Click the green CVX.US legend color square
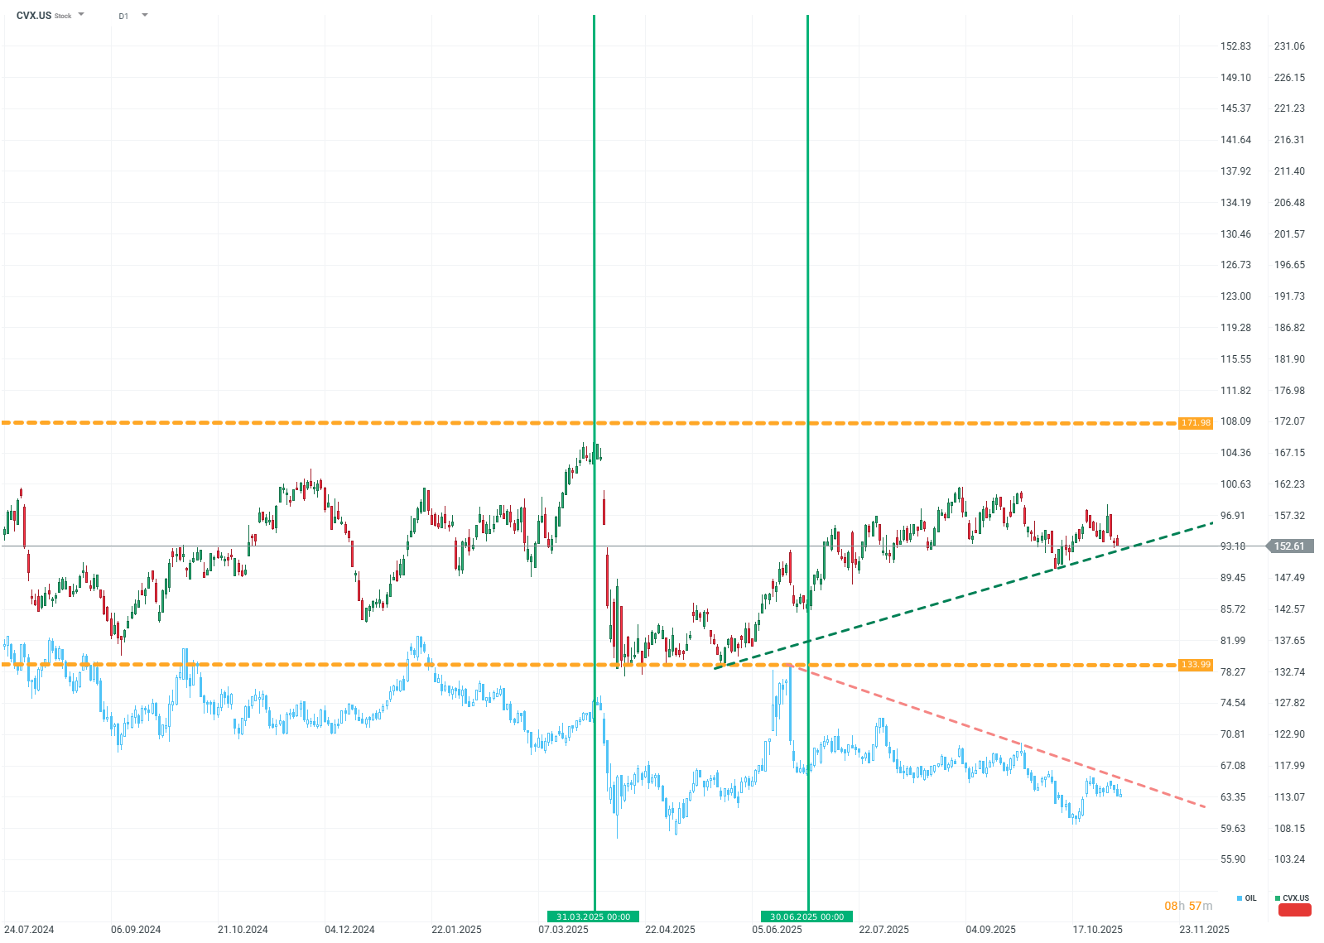1324x943 pixels. (x=1278, y=898)
